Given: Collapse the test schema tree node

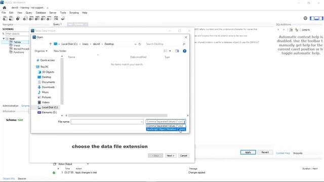Looking at the screenshot, I should tap(4, 38).
